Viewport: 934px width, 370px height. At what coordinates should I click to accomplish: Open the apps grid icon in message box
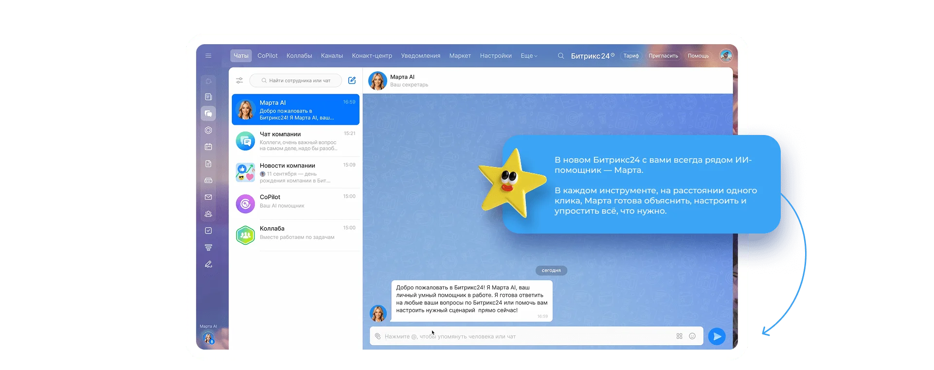pyautogui.click(x=680, y=336)
